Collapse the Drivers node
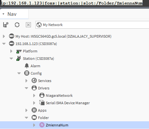 pyautogui.click(x=26, y=88)
